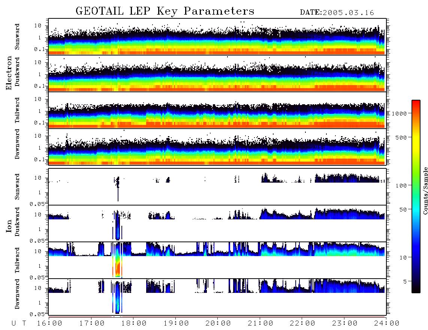
Task: Click the "500" color bar tick
Action: pos(401,137)
